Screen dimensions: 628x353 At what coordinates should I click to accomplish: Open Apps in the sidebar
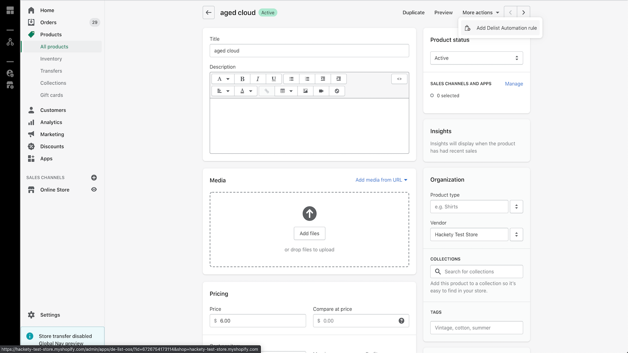[x=46, y=159]
